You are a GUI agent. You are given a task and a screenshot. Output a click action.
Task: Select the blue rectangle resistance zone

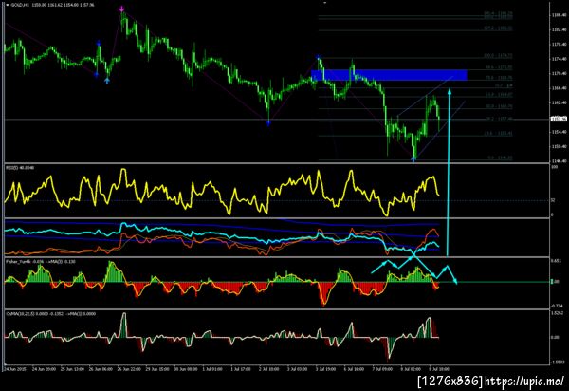pyautogui.click(x=389, y=75)
